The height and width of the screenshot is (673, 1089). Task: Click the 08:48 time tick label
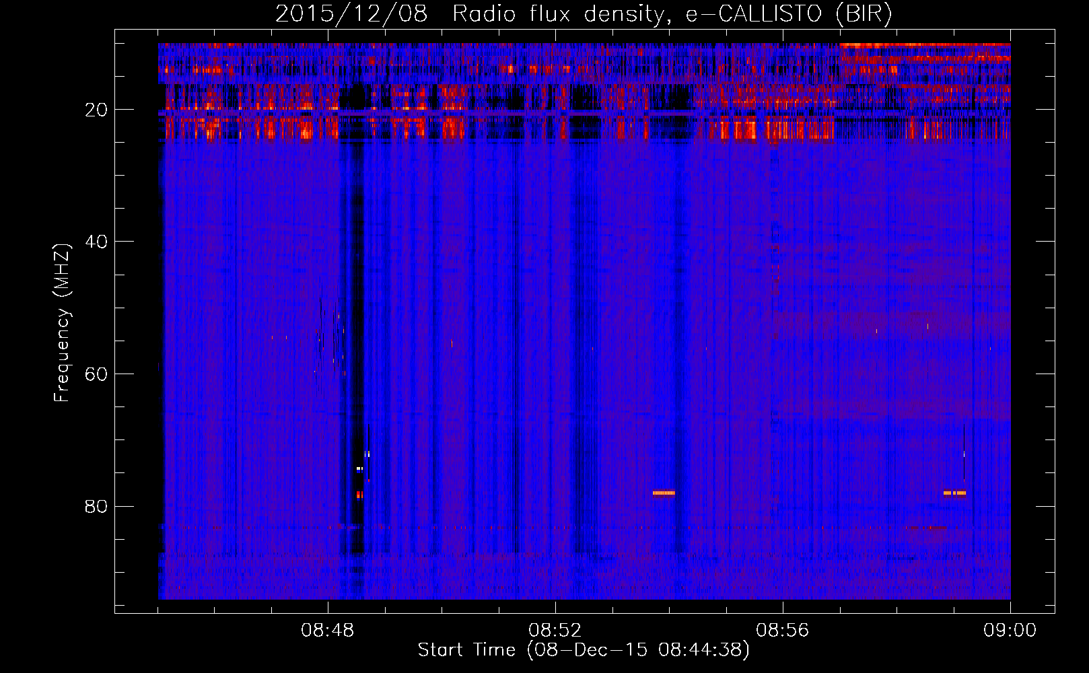click(x=328, y=631)
